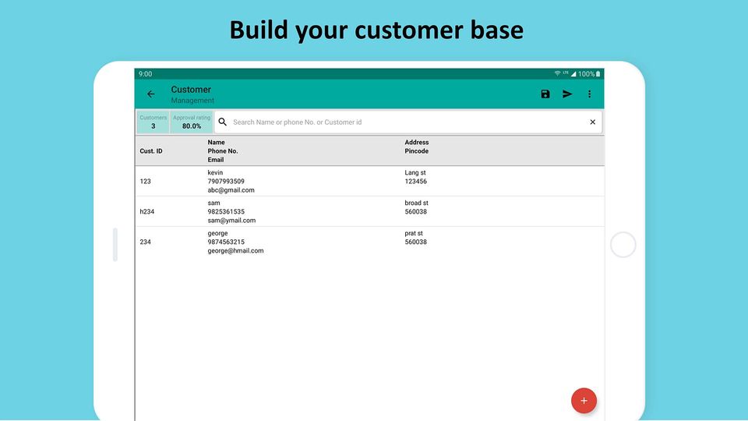Click the battery status icon
The image size is (748, 421).
click(x=598, y=74)
